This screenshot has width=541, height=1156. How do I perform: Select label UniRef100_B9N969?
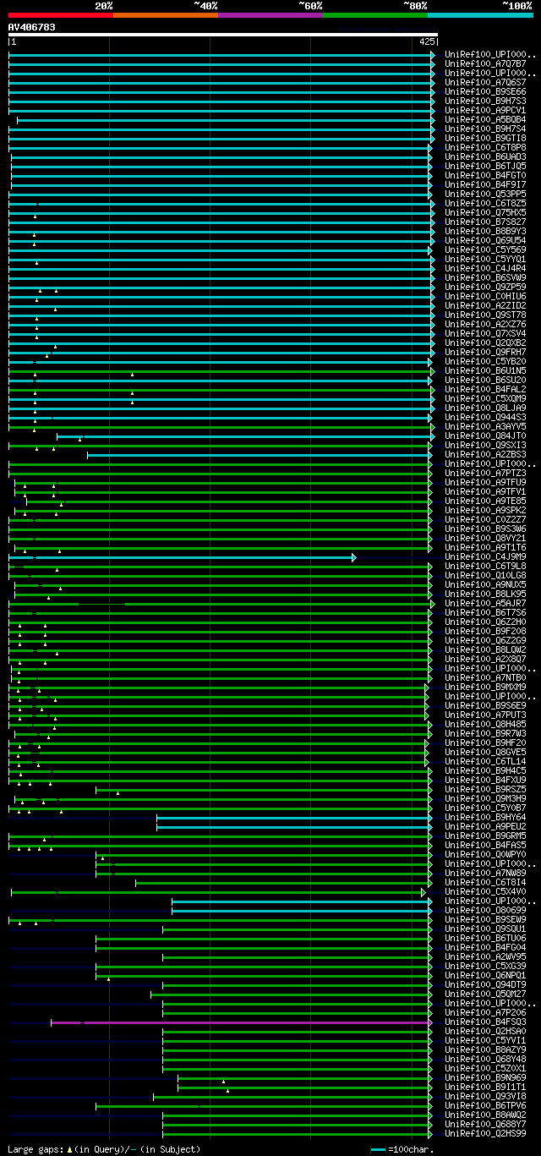point(485,1078)
